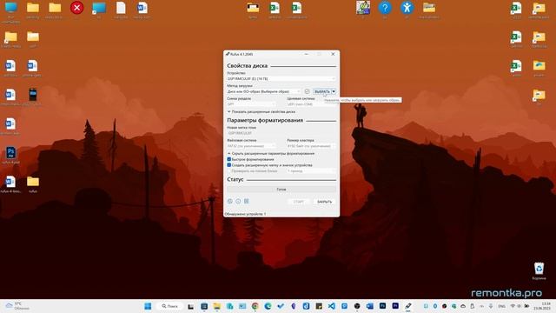The height and width of the screenshot is (313, 556).
Task: Open the arrow menu beside ВЫБРАТЬ
Action: 334,91
